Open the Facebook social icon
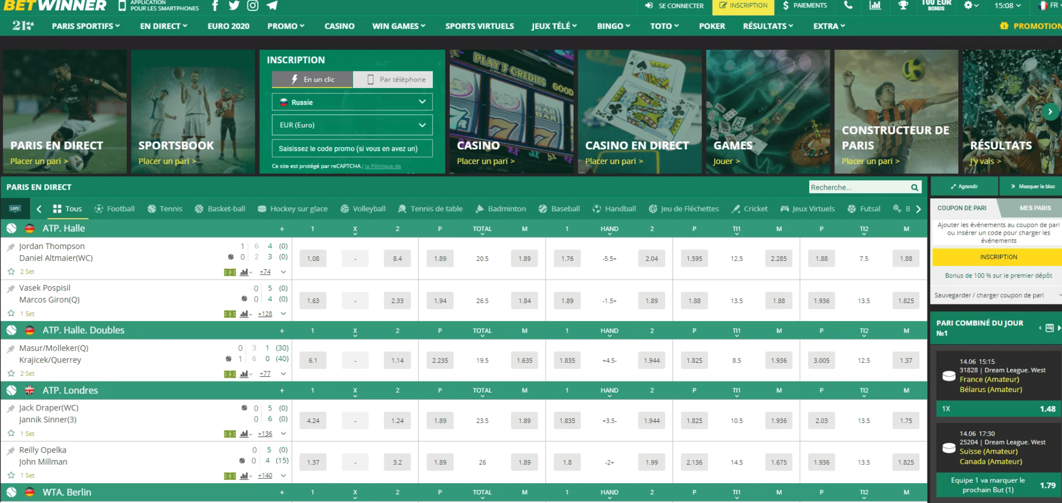Image resolution: width=1062 pixels, height=503 pixels. (215, 6)
